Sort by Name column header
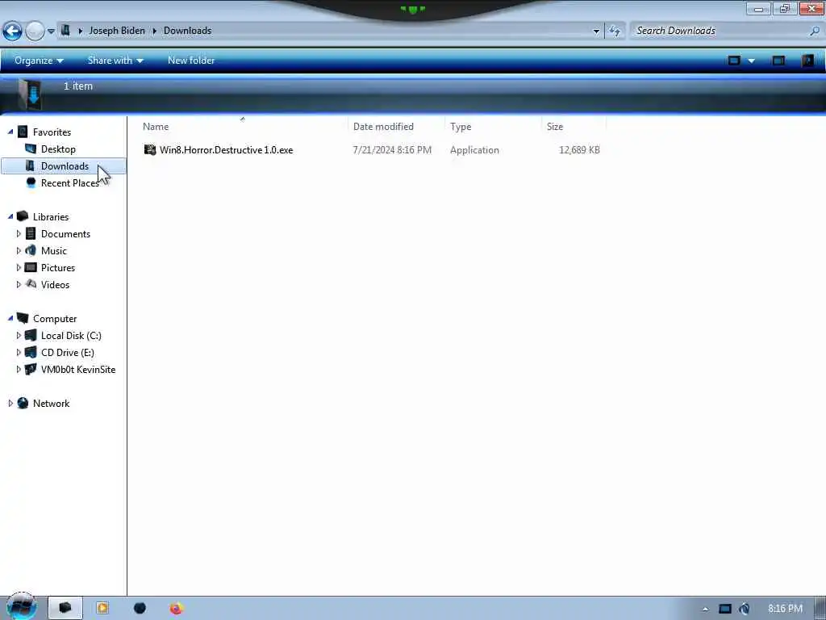826x620 pixels. pos(242,127)
